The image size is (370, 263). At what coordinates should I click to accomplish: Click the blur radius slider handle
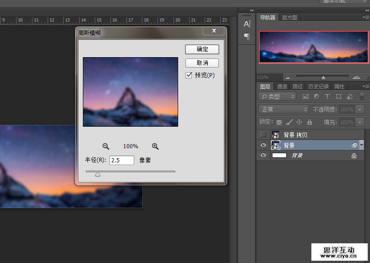(x=98, y=174)
